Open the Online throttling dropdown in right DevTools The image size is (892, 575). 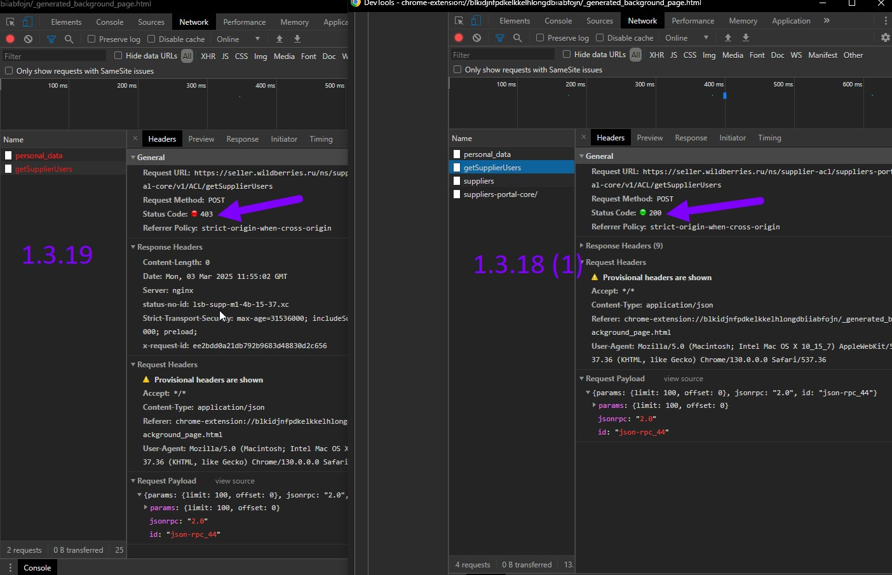[686, 38]
